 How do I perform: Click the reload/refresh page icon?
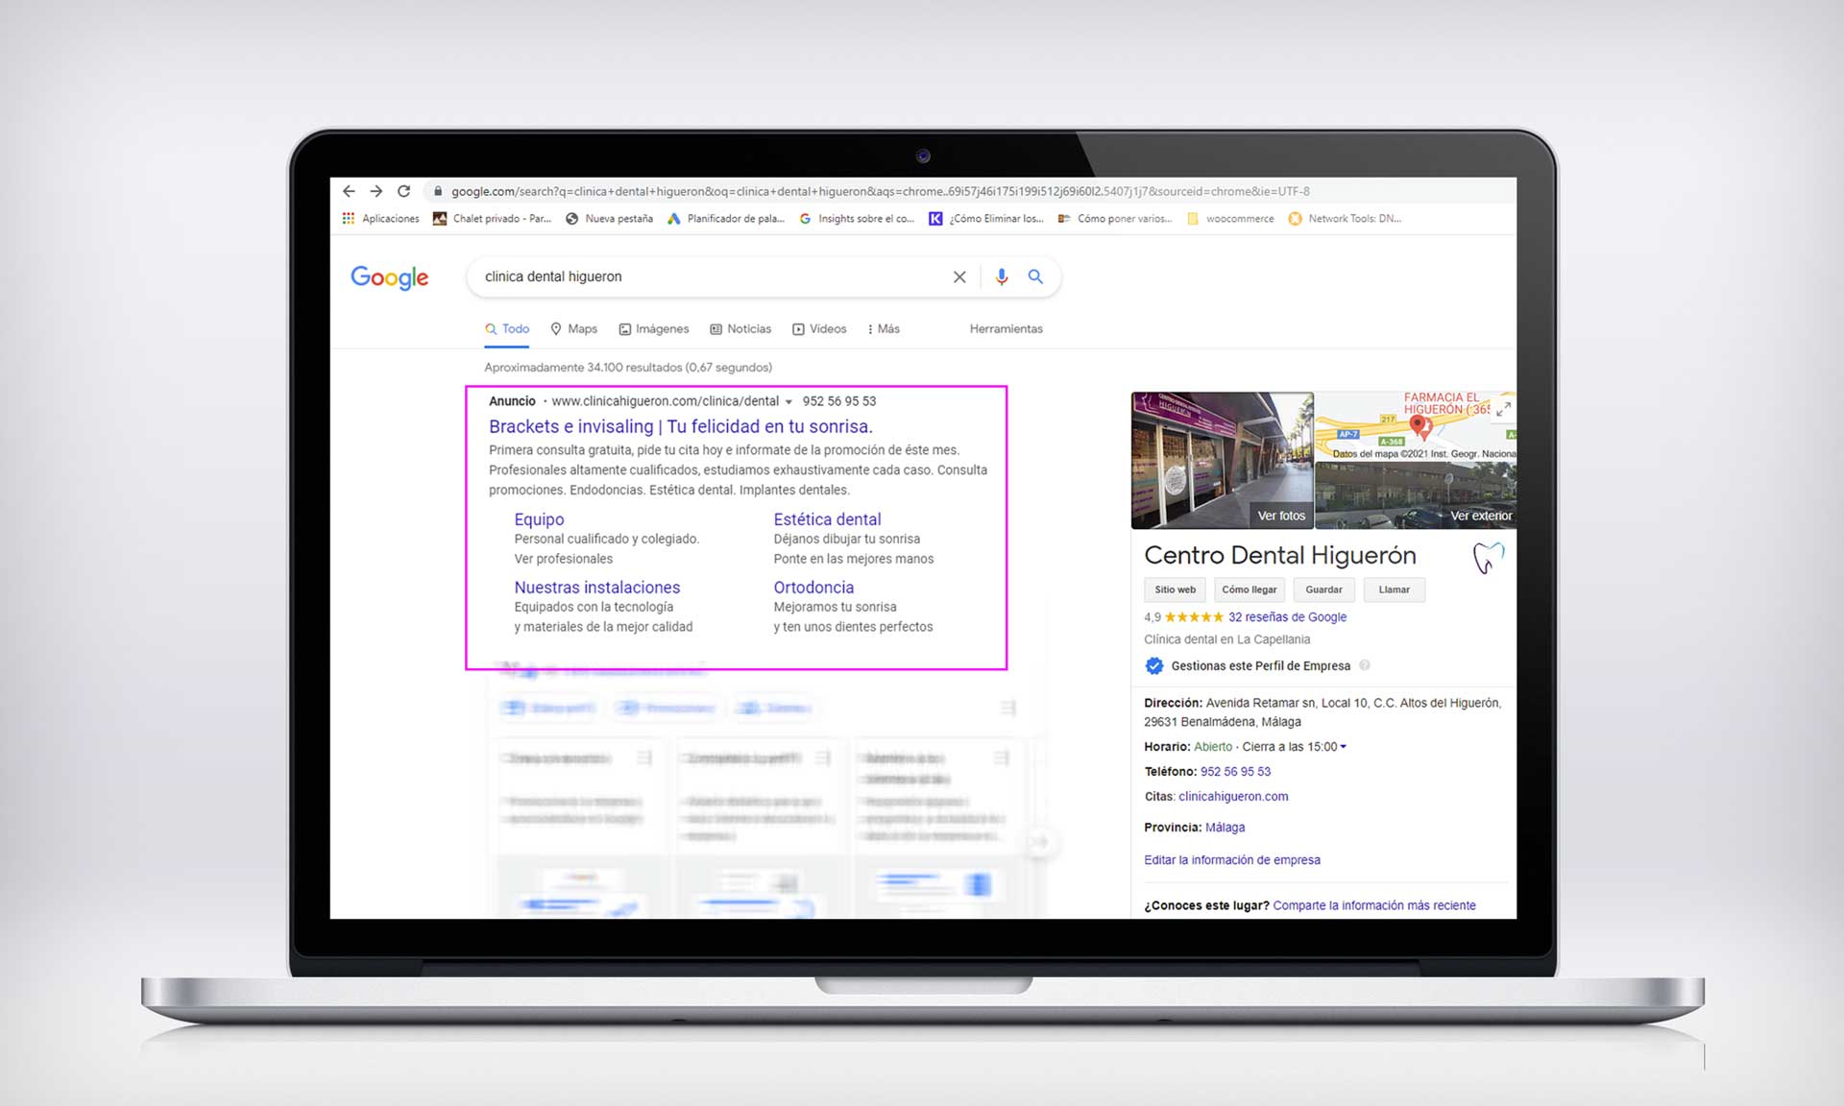click(404, 191)
